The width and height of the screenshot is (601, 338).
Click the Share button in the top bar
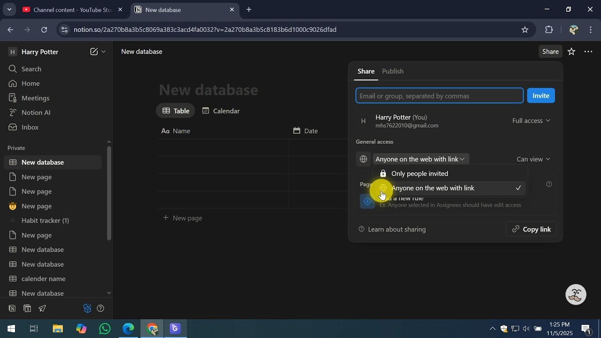click(550, 52)
